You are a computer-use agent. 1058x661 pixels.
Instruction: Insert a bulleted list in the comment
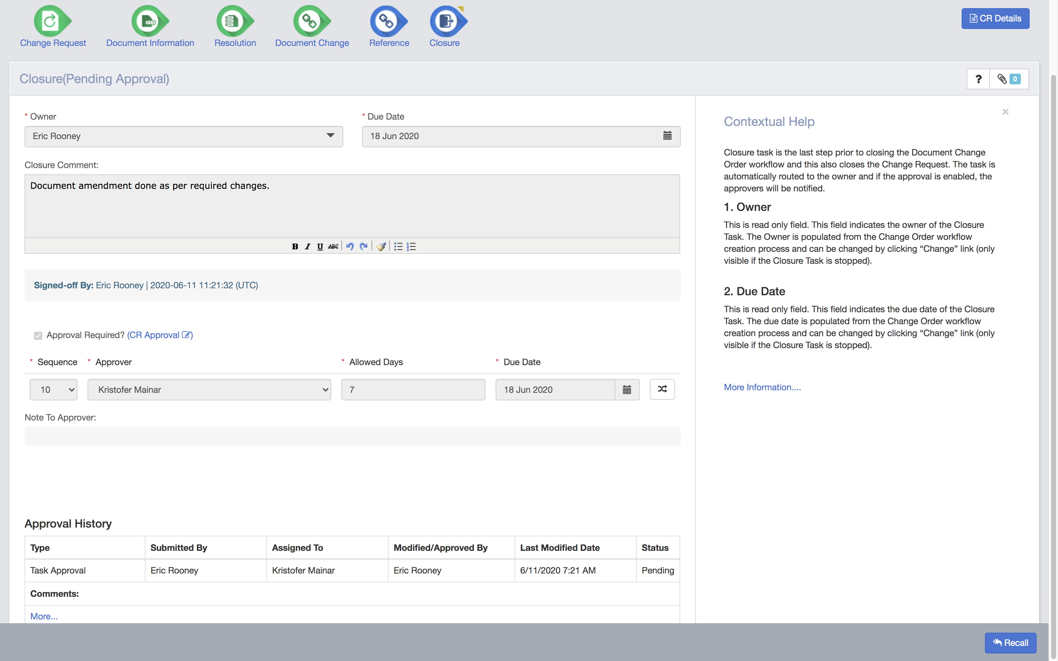point(398,246)
